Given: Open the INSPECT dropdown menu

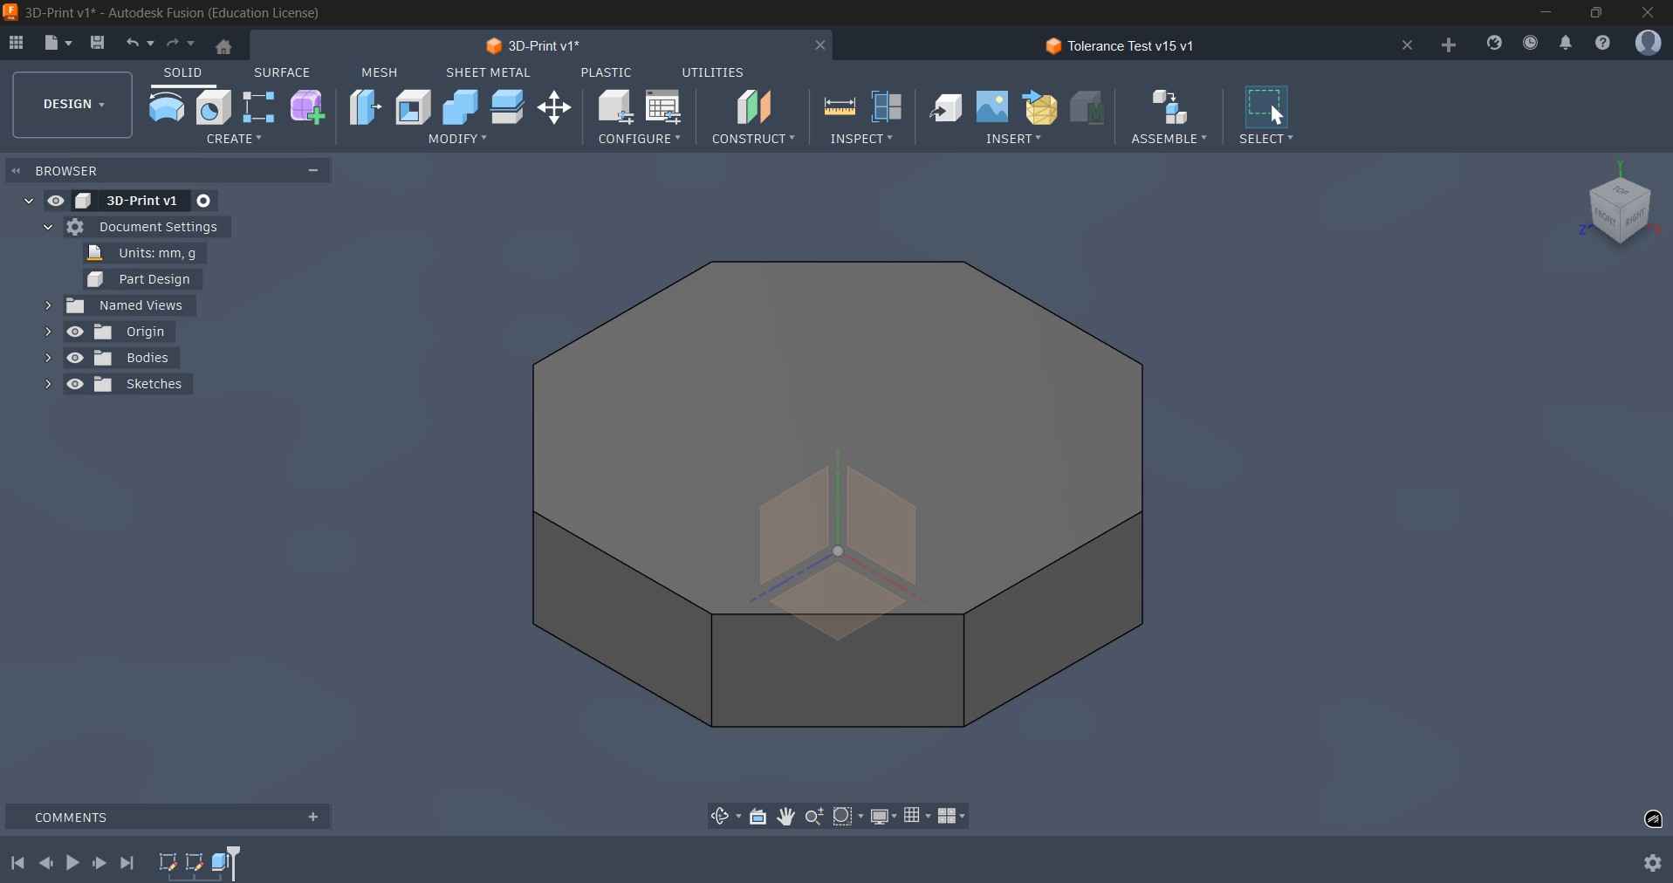Looking at the screenshot, I should point(862,139).
